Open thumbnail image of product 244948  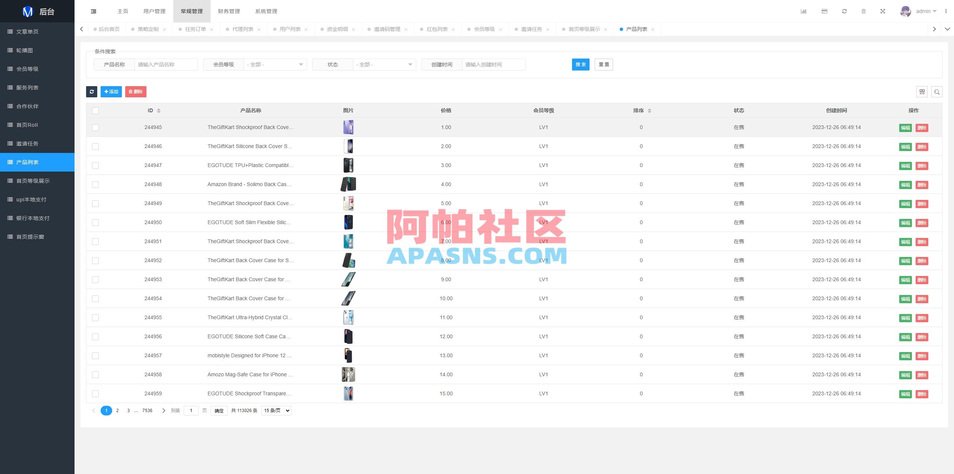[348, 184]
